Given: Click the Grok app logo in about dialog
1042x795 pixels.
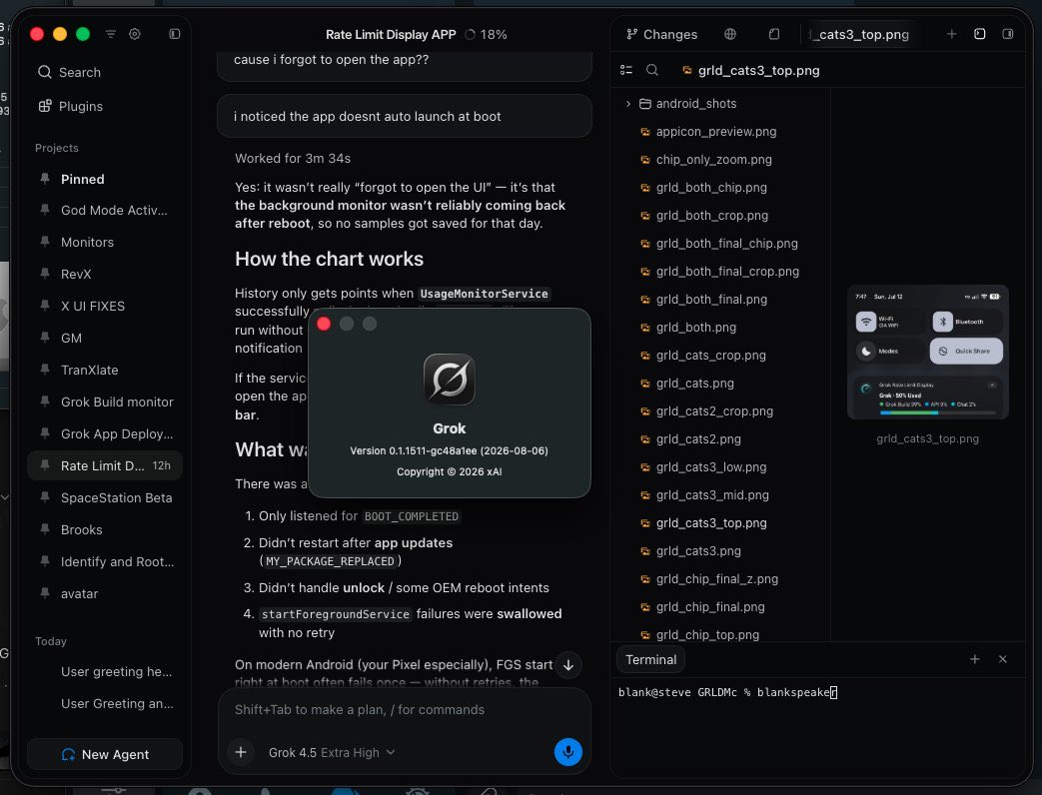Looking at the screenshot, I should pos(450,380).
